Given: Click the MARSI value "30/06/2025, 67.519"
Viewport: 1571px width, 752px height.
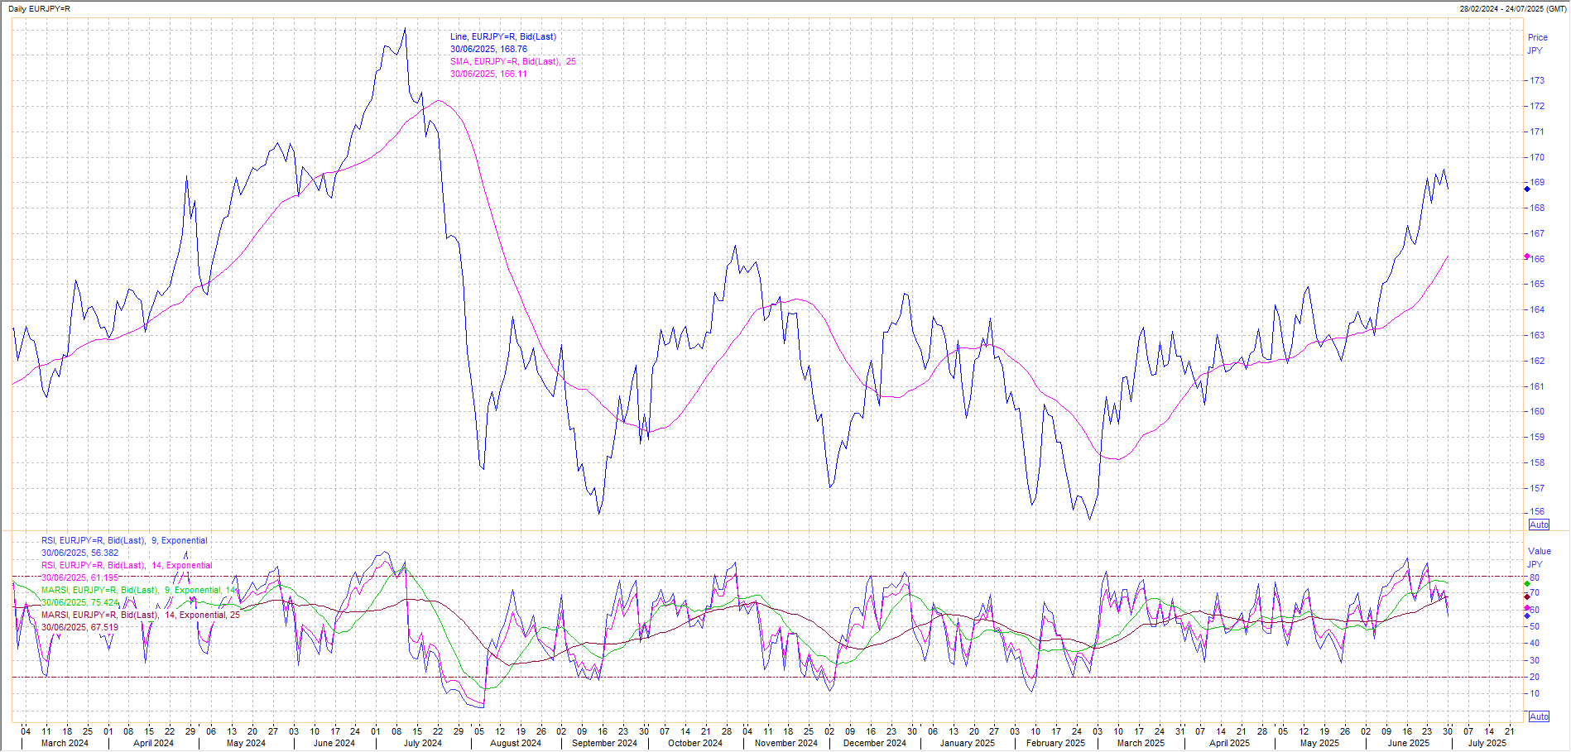Looking at the screenshot, I should 79,627.
